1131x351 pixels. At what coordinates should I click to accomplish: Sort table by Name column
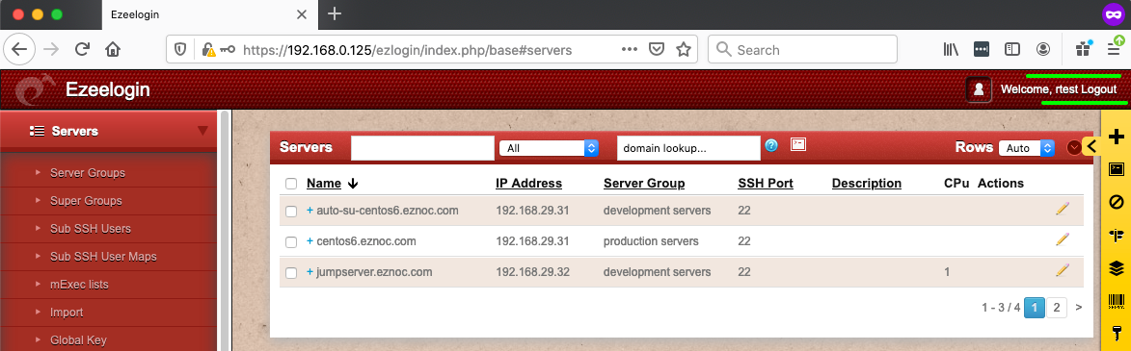coord(324,184)
